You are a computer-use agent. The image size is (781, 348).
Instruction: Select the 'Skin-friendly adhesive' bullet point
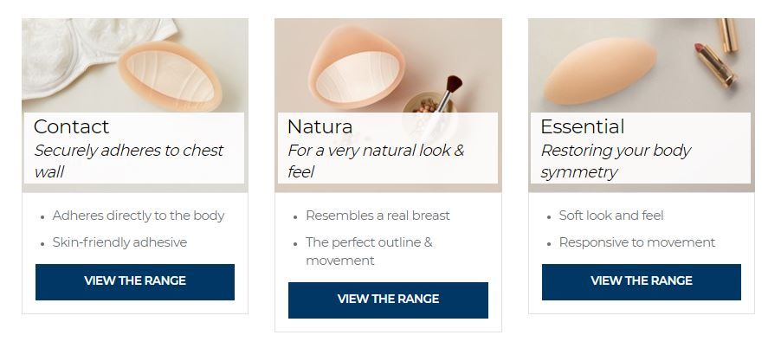click(119, 242)
